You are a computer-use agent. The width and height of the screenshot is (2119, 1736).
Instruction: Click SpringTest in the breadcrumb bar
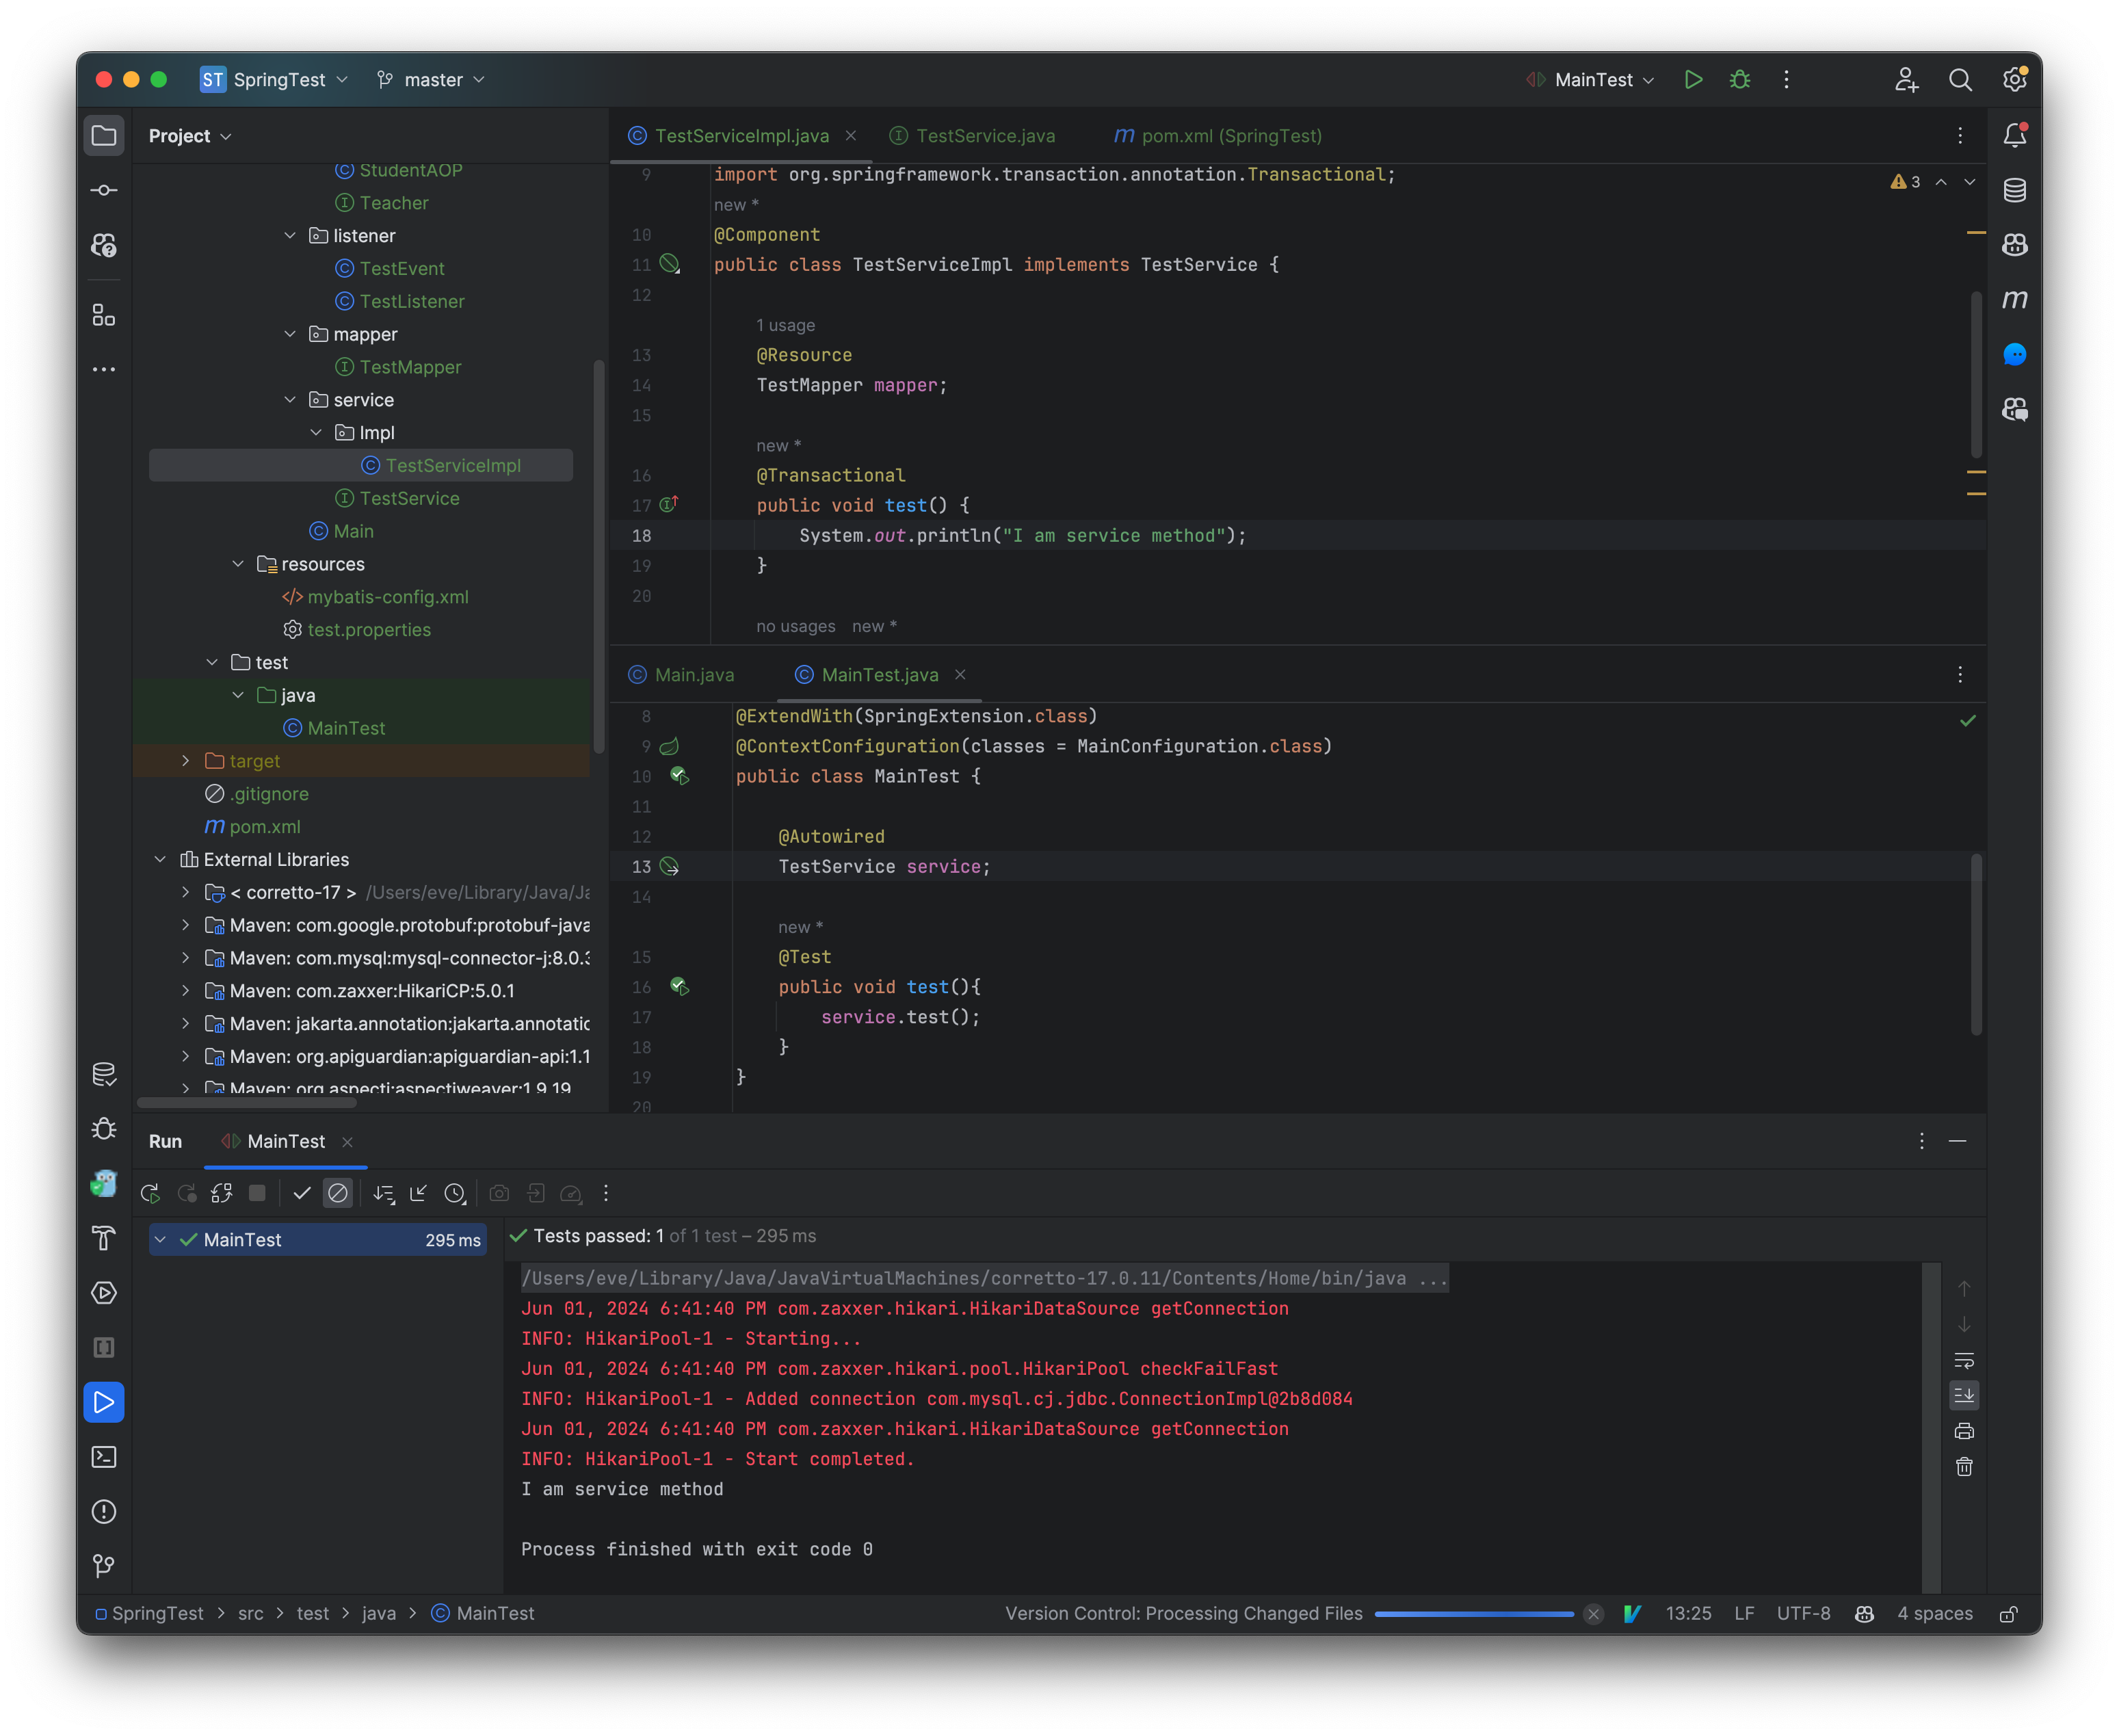(158, 1613)
